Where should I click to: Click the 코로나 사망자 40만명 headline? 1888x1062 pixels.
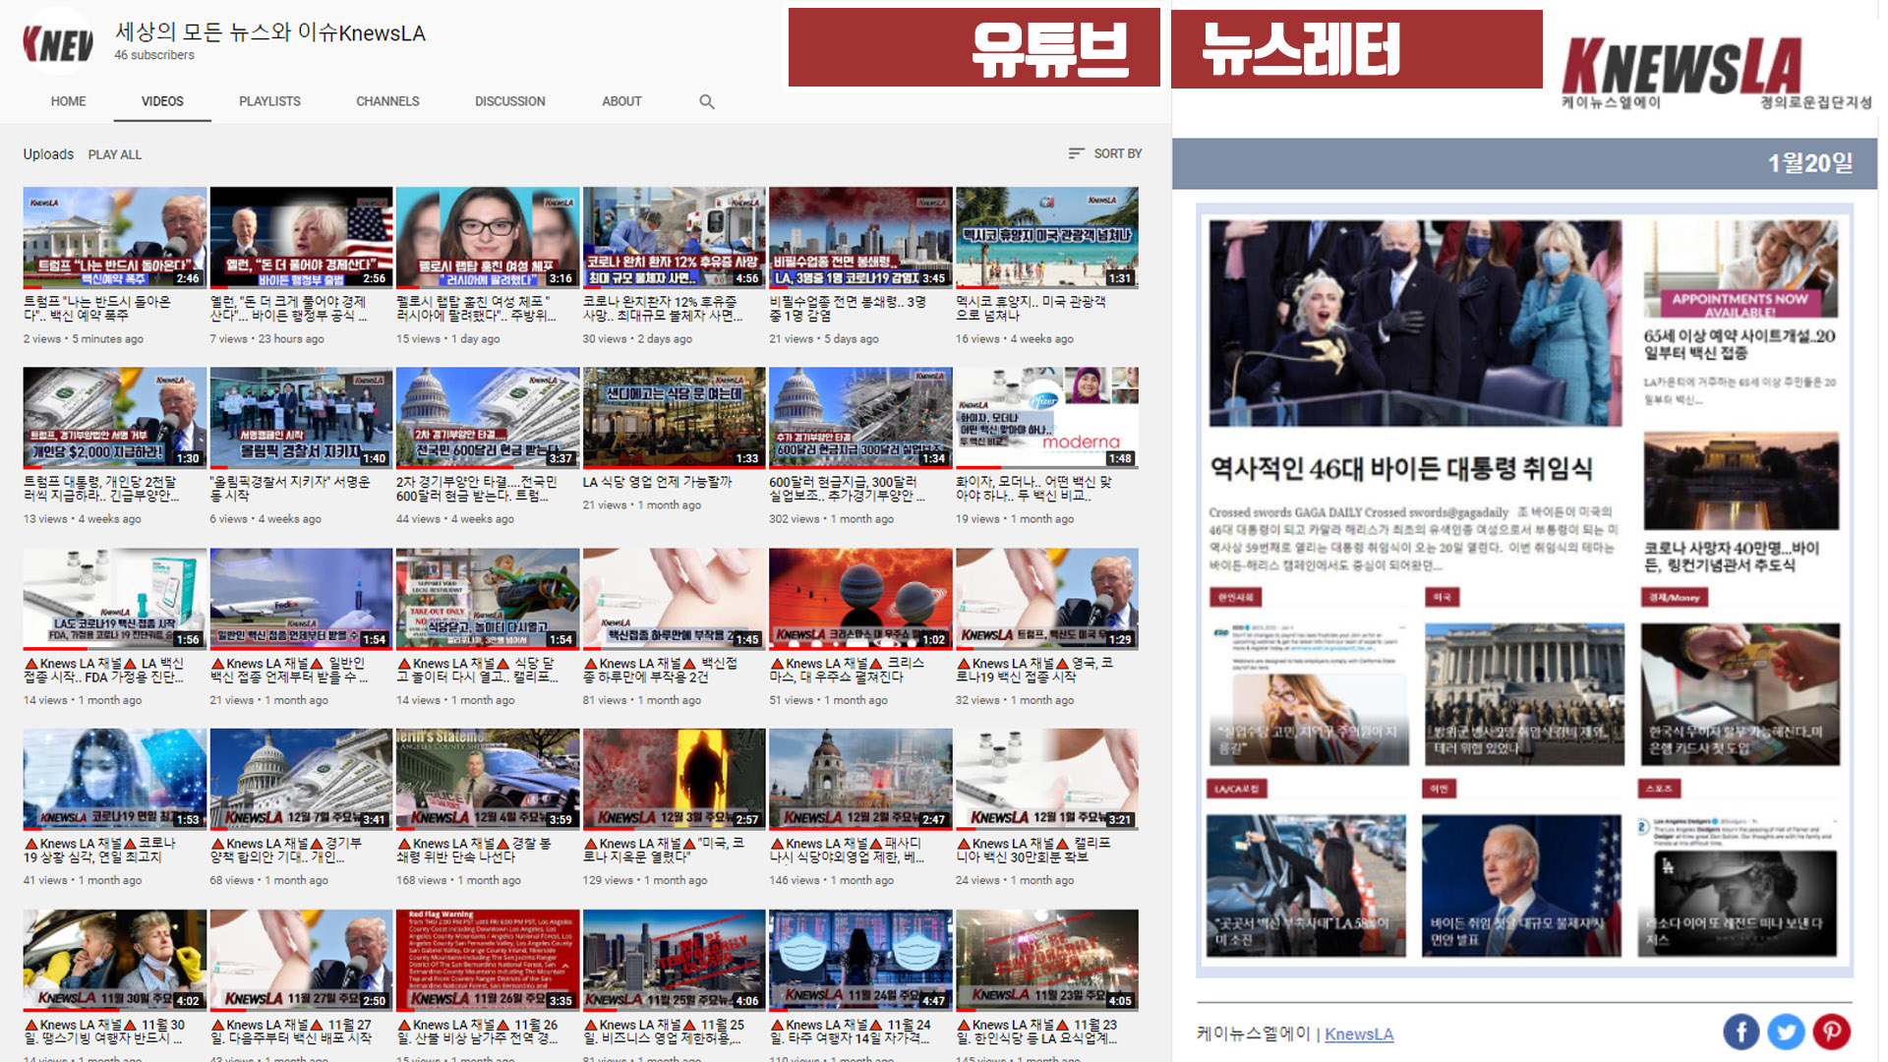click(x=1732, y=557)
